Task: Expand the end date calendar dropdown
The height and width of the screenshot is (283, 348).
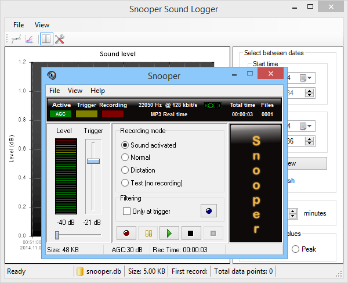Action: pos(306,126)
